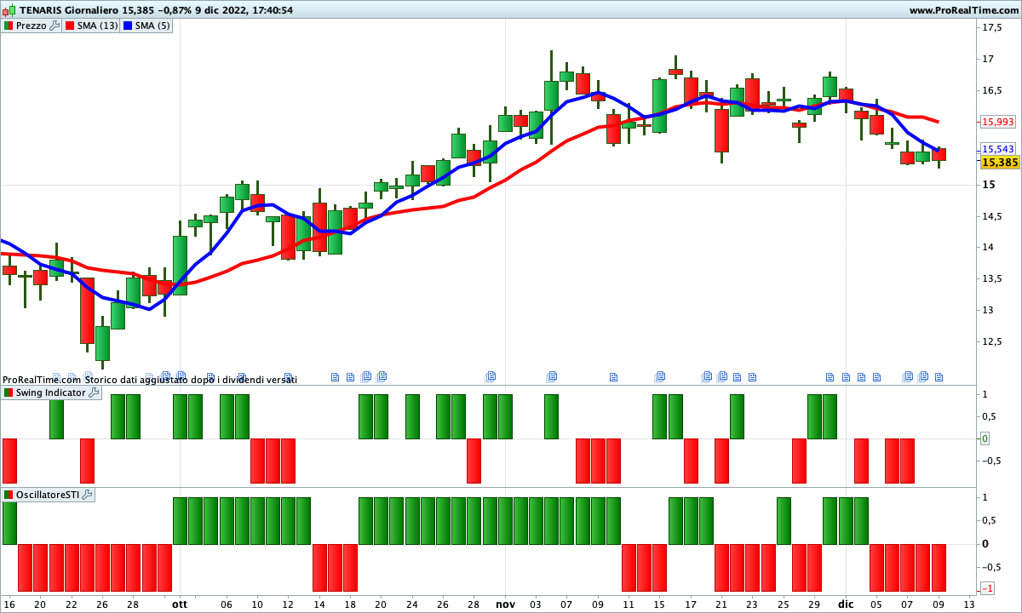Click the red SMA (13) color swatch
Viewport: 1022px width, 613px height.
70,26
